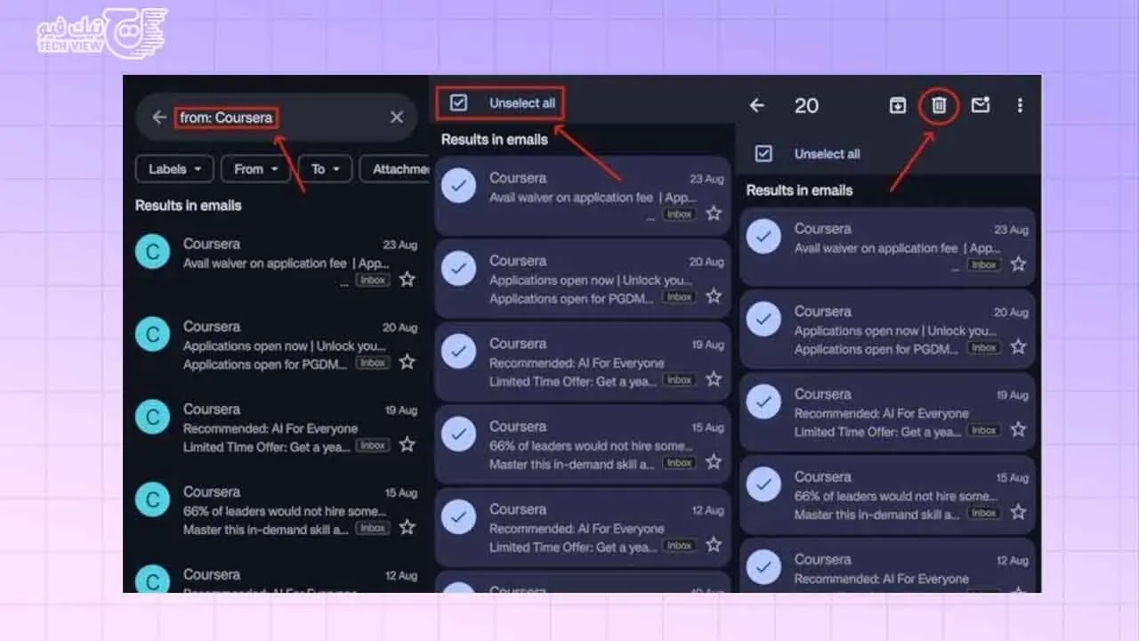Tap 'Results in emails' heading in left panel
1139x641 pixels.
click(x=188, y=205)
